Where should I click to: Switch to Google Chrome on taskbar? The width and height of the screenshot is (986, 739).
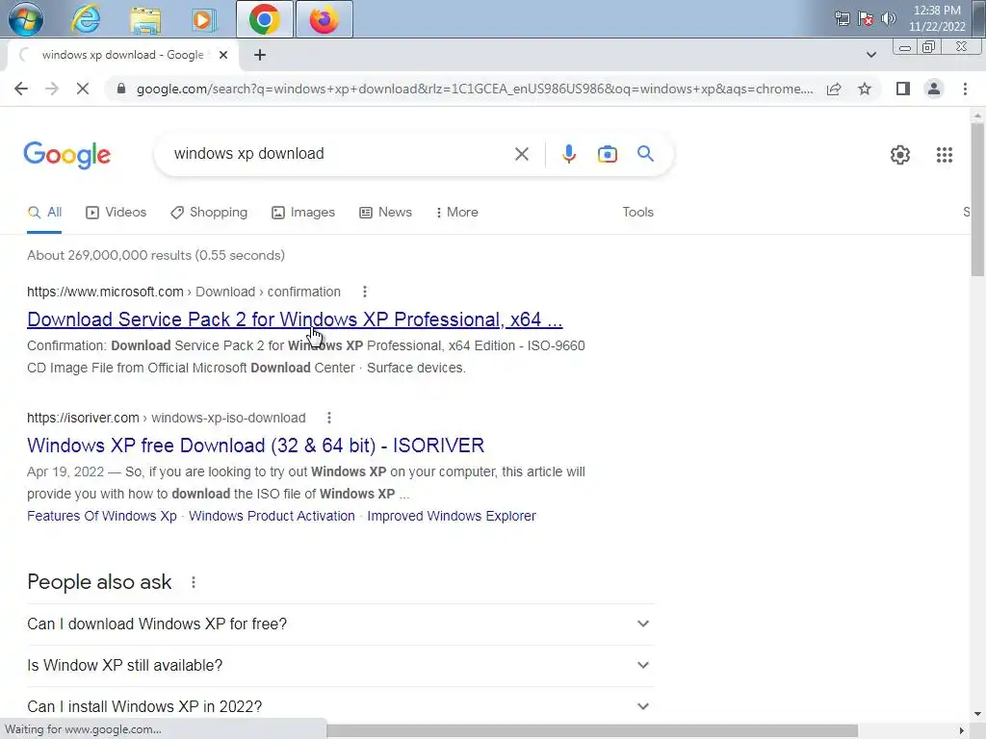point(265,19)
